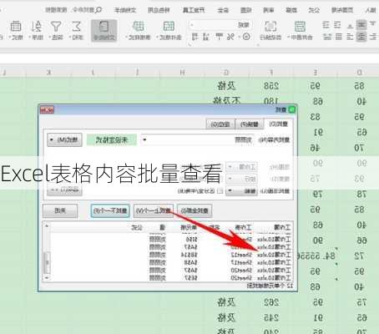Open the Developer Tools ribbon tab

[x=194, y=10]
